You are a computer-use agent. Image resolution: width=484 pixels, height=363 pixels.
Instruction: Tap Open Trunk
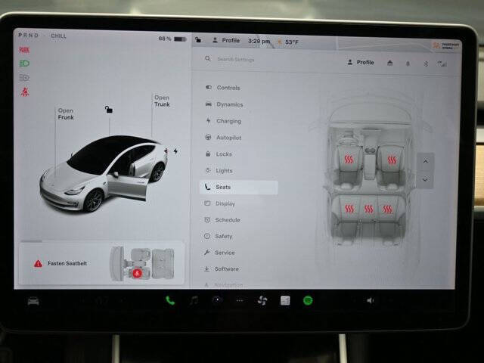[x=162, y=101]
